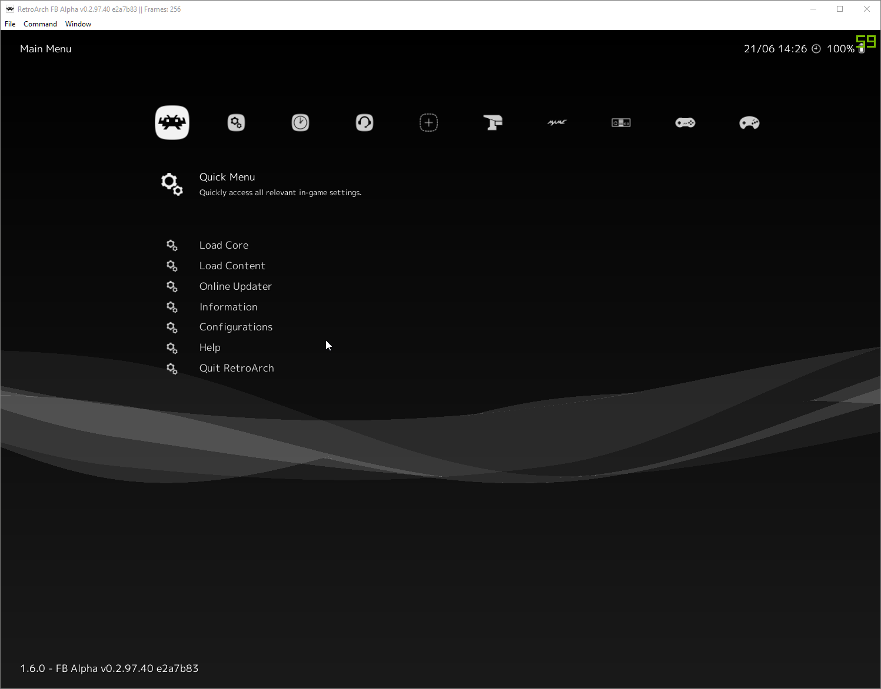Open the Import Content plus icon
This screenshot has height=689, width=881.
(x=428, y=122)
